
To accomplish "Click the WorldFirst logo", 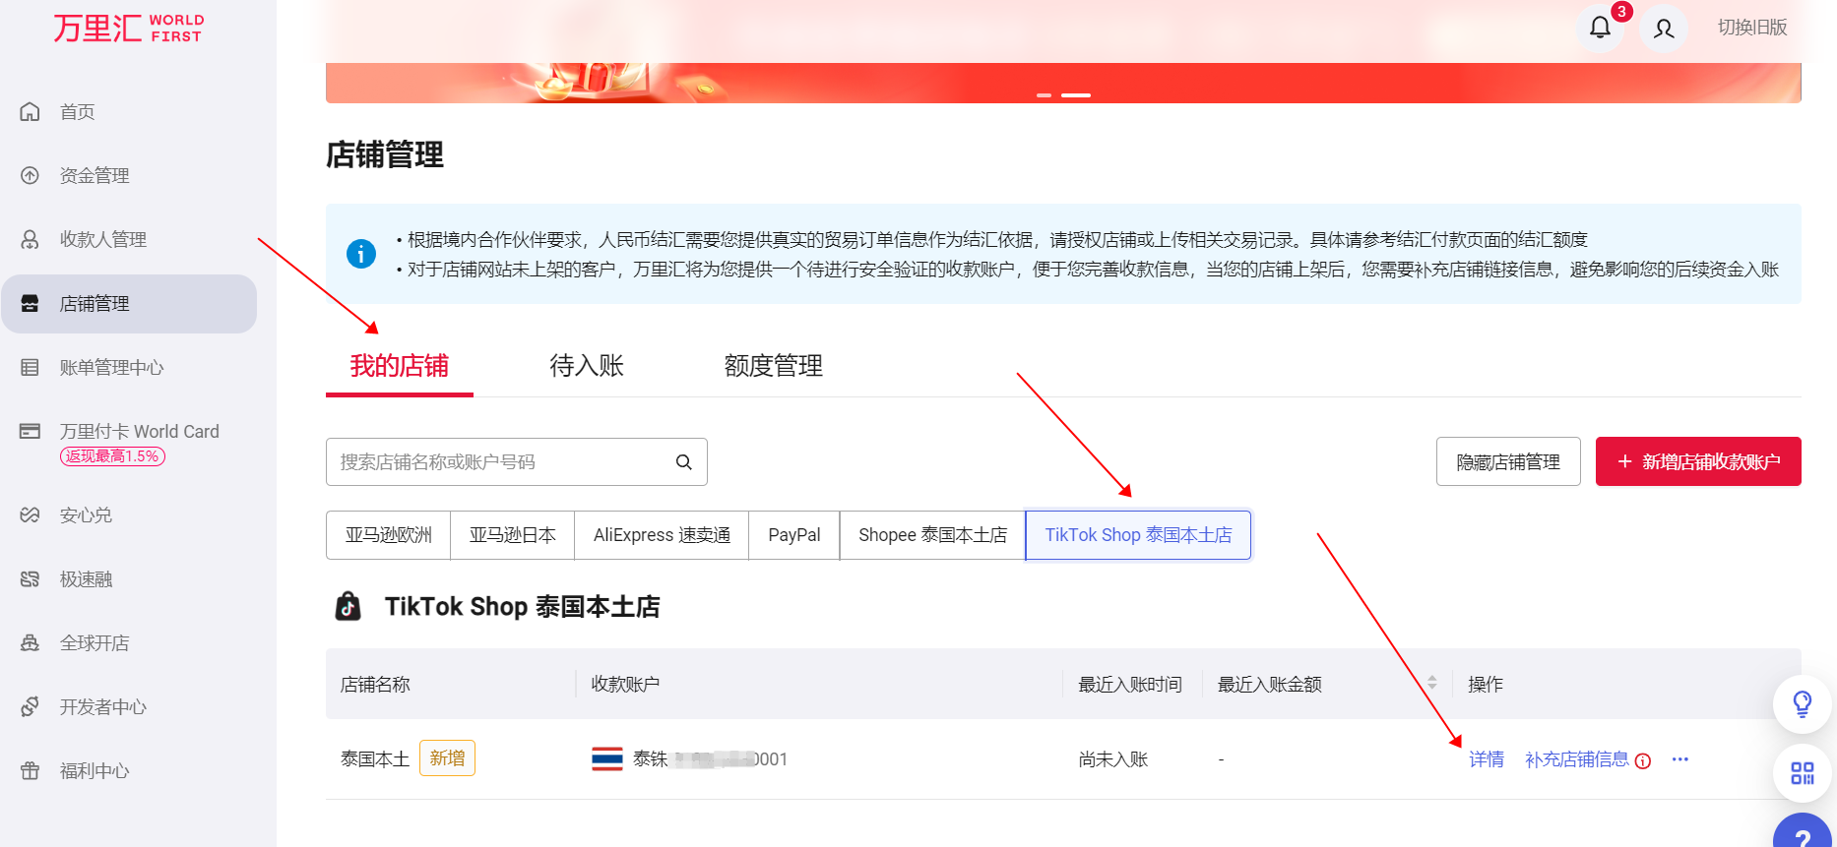I will point(128,28).
